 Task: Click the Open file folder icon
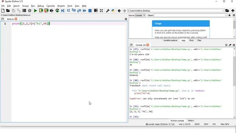(8, 11)
